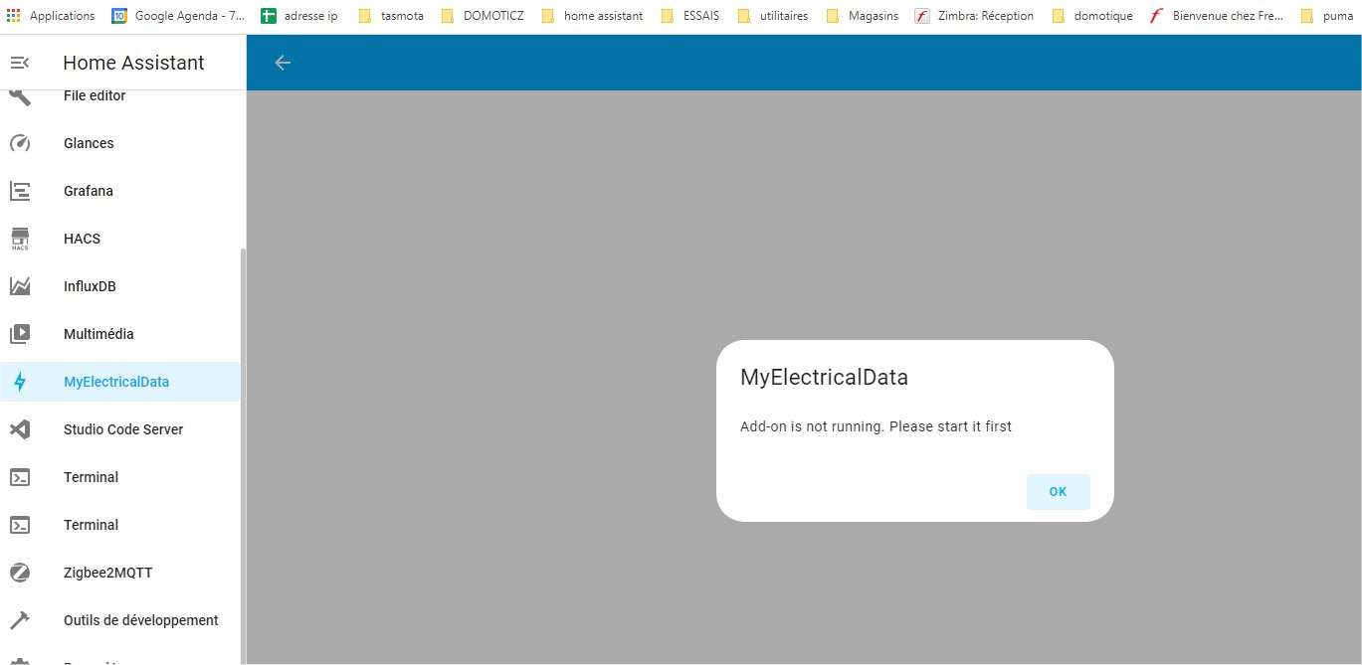1362x665 pixels.
Task: Click the InfluxDB line-chart icon
Action: [20, 286]
